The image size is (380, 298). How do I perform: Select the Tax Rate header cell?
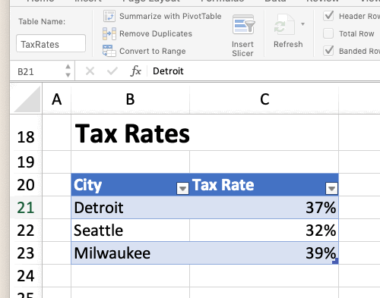click(x=264, y=185)
